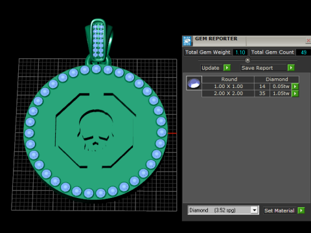Collapse panel using round arrow toggle
311x233 pixels.
(x=248, y=60)
